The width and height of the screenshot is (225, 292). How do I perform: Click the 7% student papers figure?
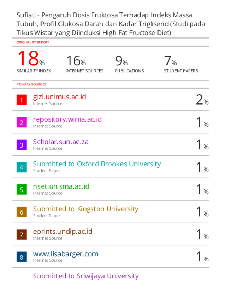click(x=170, y=61)
